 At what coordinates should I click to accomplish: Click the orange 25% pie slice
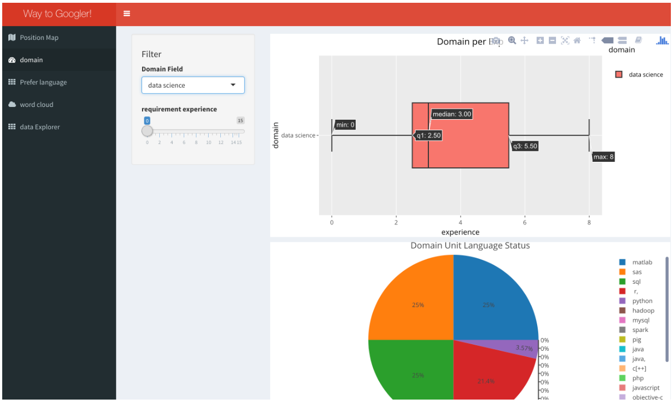tap(417, 304)
